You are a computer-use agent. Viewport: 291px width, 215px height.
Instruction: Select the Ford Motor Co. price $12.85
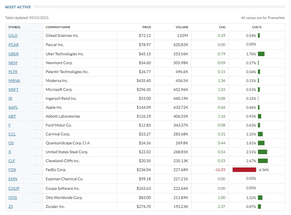(145, 125)
